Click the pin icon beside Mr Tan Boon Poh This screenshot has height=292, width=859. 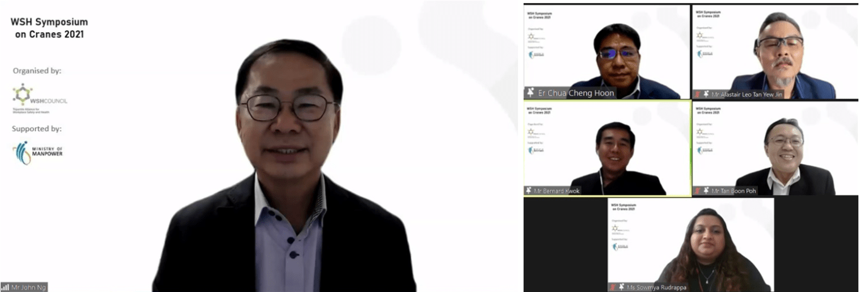click(706, 190)
